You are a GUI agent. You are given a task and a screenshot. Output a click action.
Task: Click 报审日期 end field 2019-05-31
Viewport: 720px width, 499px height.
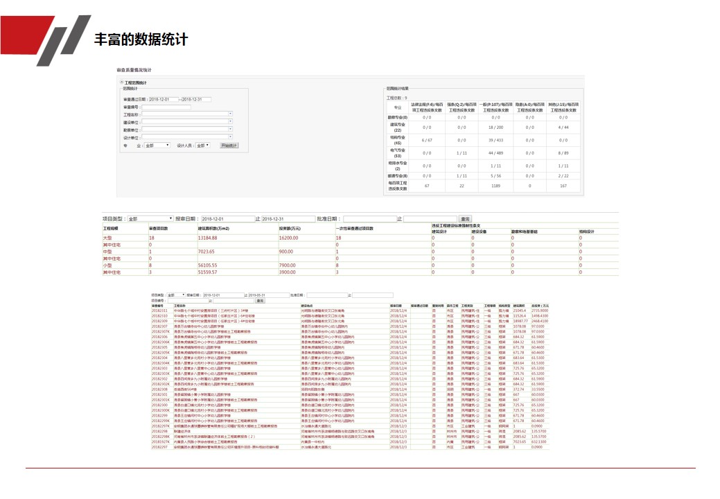pos(269,295)
